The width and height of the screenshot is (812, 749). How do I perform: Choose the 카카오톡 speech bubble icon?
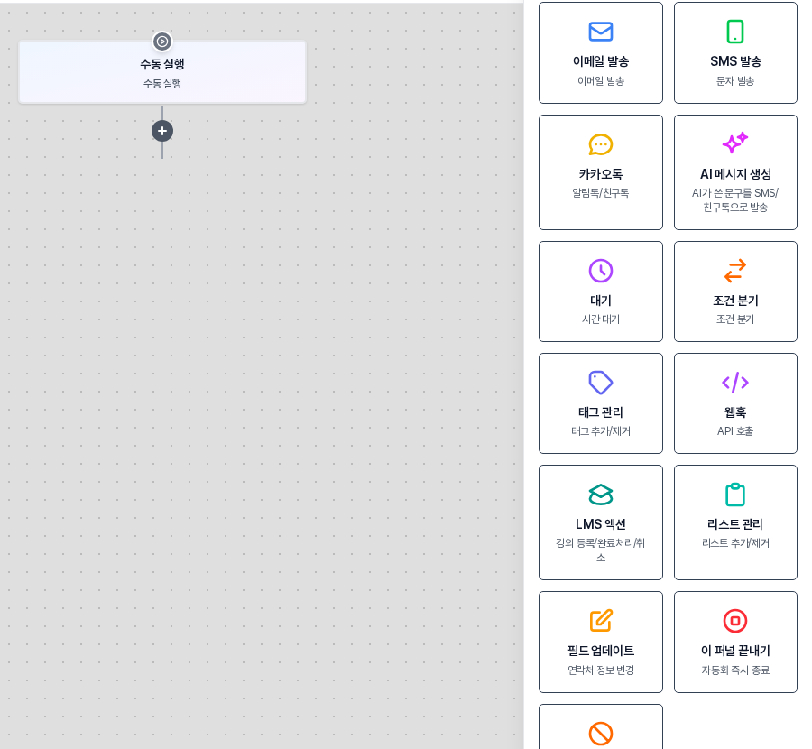(x=601, y=144)
